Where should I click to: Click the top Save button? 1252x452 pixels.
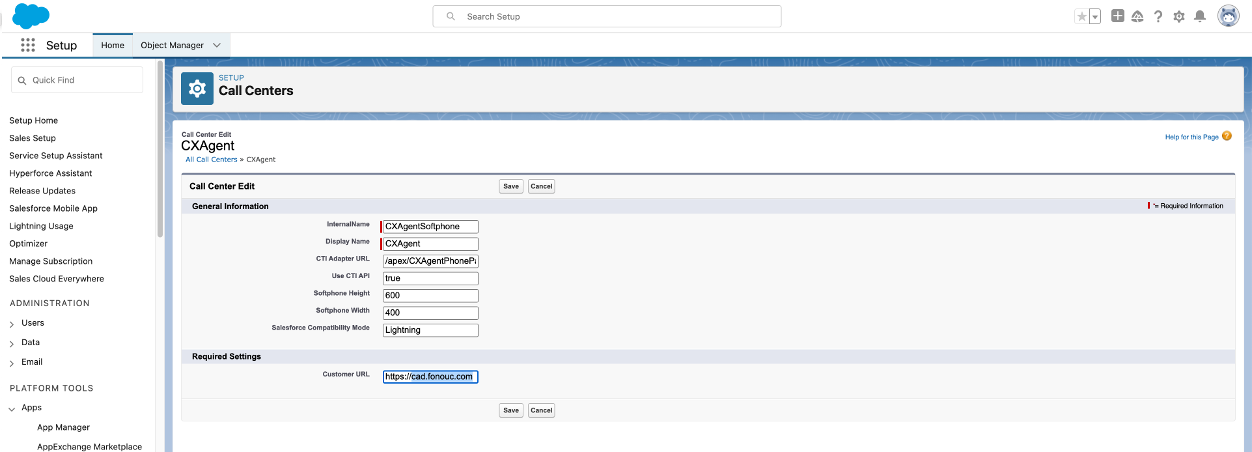point(511,186)
